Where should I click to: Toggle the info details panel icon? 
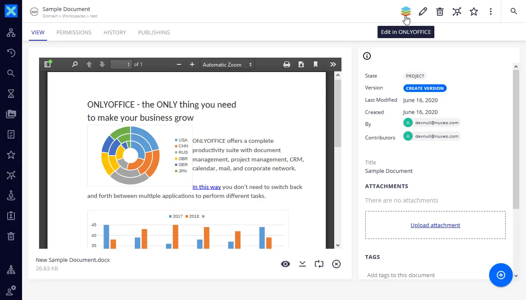coord(367,56)
